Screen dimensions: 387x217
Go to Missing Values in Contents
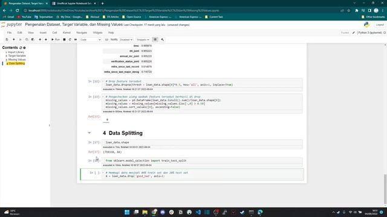pos(17,60)
